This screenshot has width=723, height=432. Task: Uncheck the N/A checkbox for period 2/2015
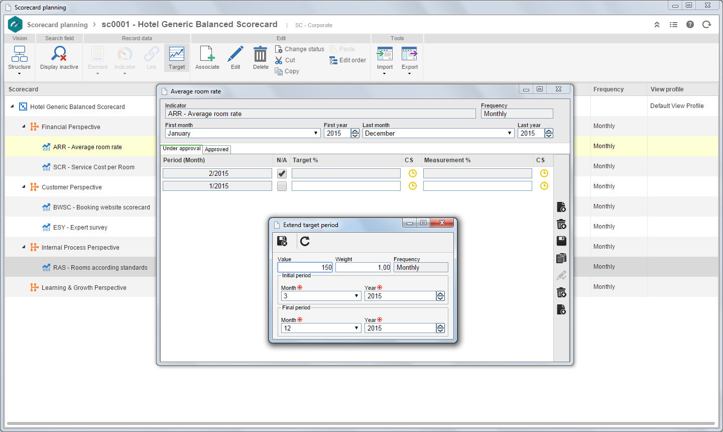click(282, 173)
